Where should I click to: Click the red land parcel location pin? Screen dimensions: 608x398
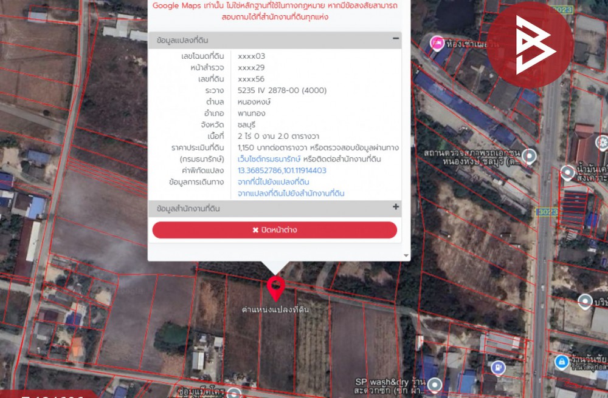click(275, 287)
